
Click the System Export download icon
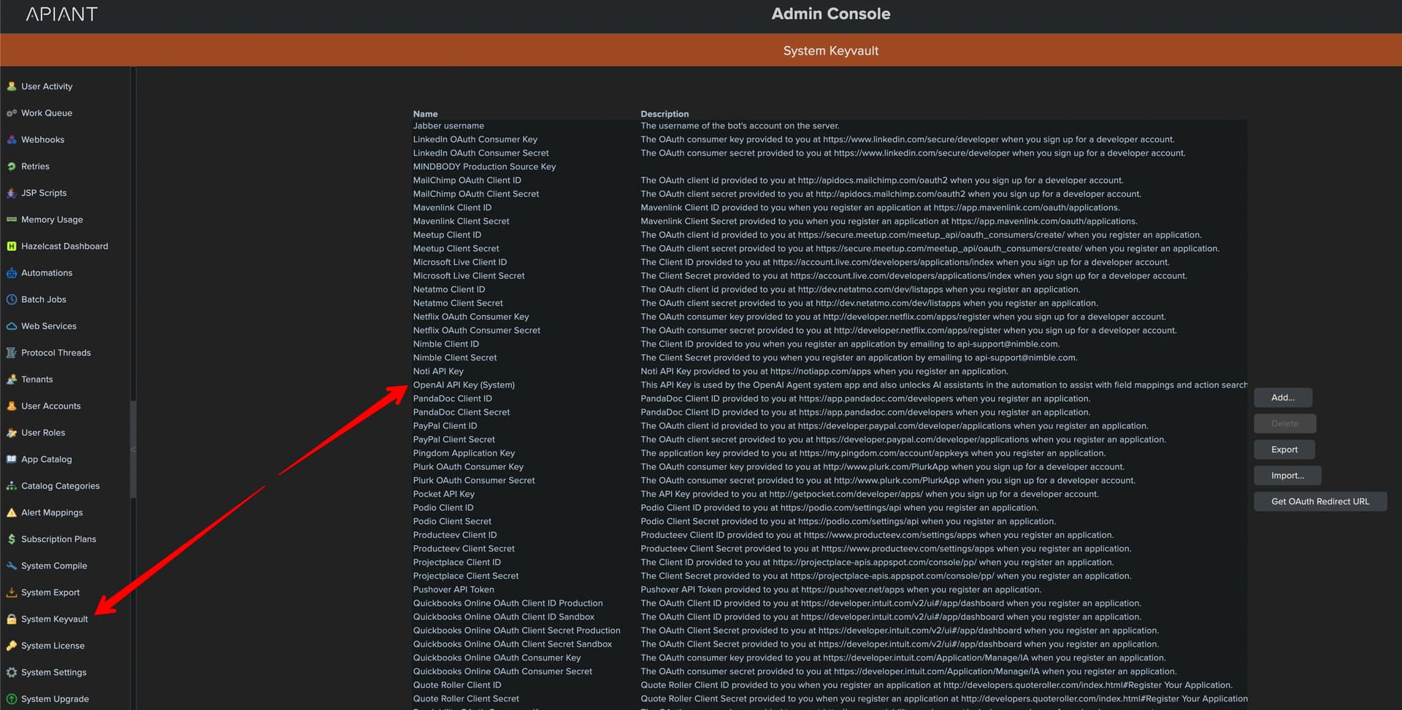[x=12, y=593]
